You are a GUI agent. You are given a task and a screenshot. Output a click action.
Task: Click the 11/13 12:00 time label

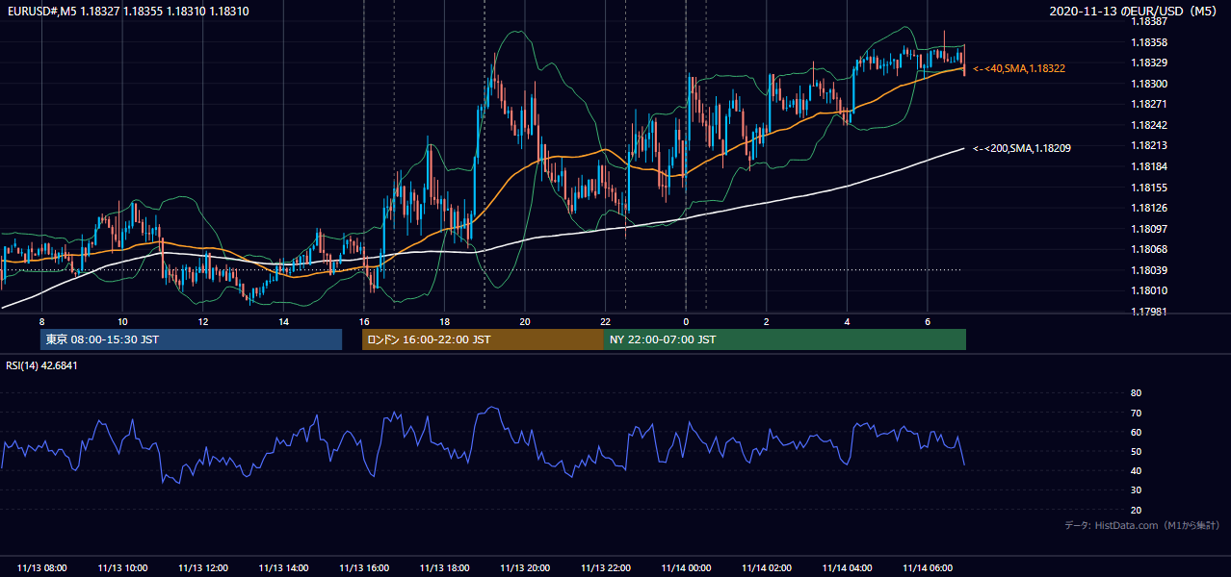tap(202, 568)
